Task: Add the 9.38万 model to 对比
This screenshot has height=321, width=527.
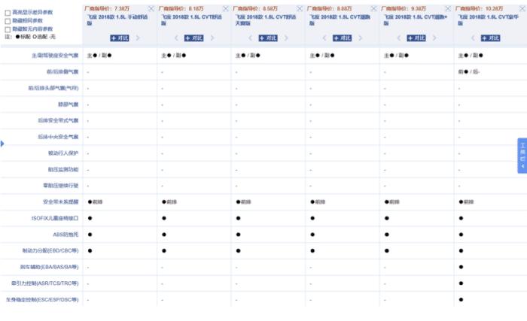Action: [x=416, y=38]
